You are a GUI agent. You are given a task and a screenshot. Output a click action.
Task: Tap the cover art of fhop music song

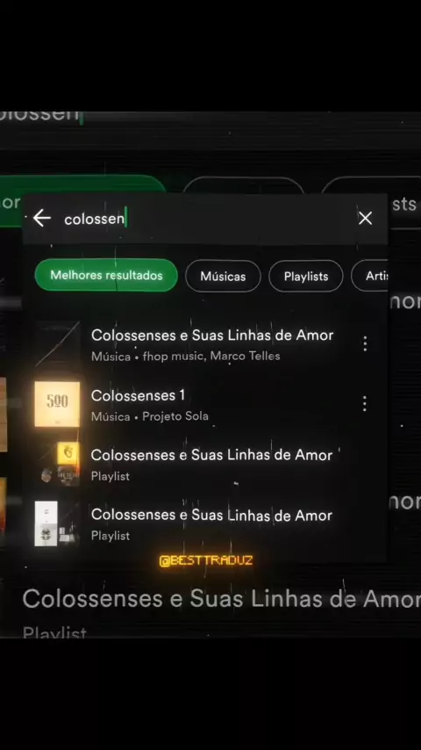coord(57,344)
